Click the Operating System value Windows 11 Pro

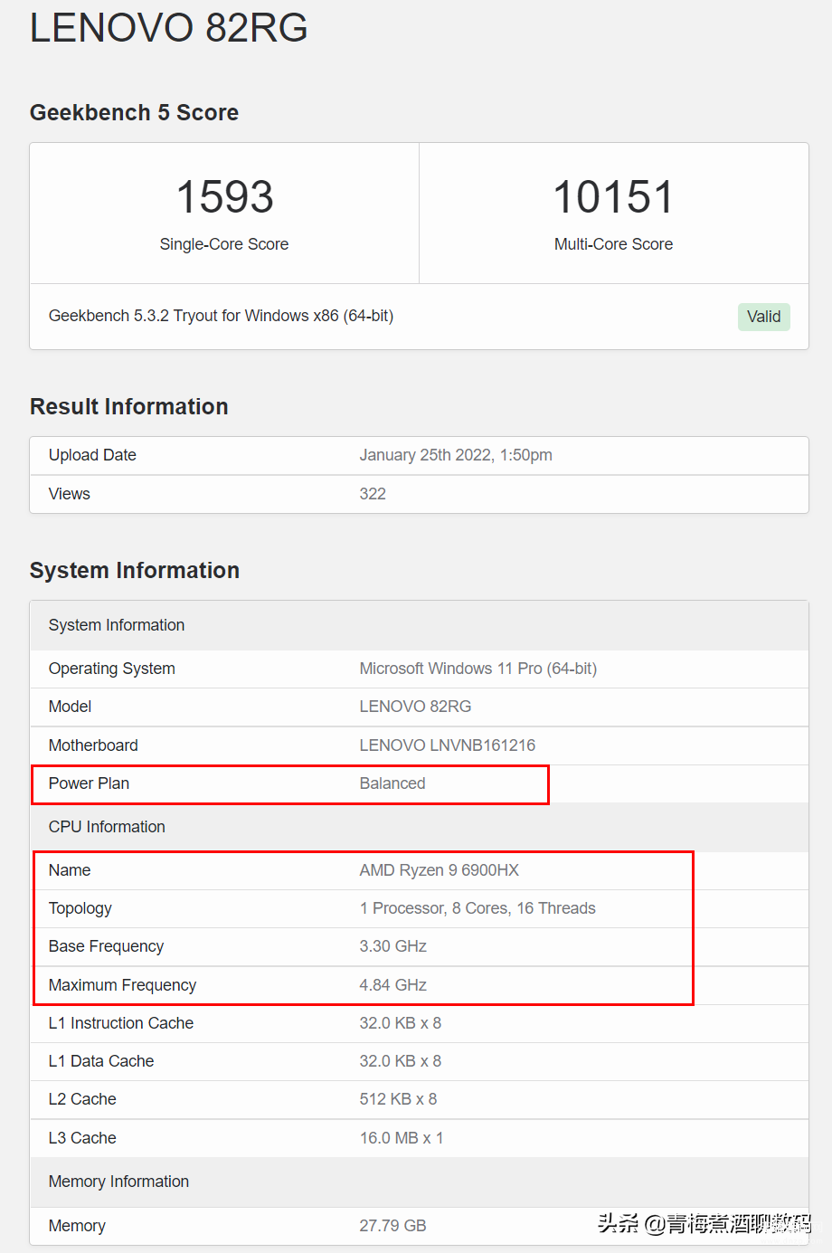(x=478, y=669)
